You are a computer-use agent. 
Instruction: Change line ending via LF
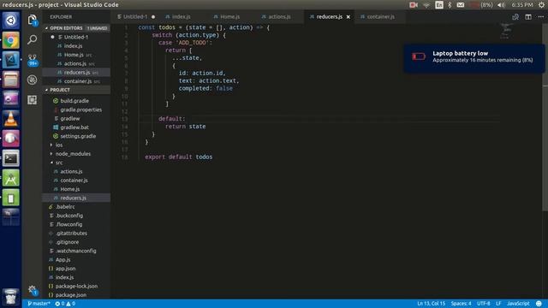(498, 304)
